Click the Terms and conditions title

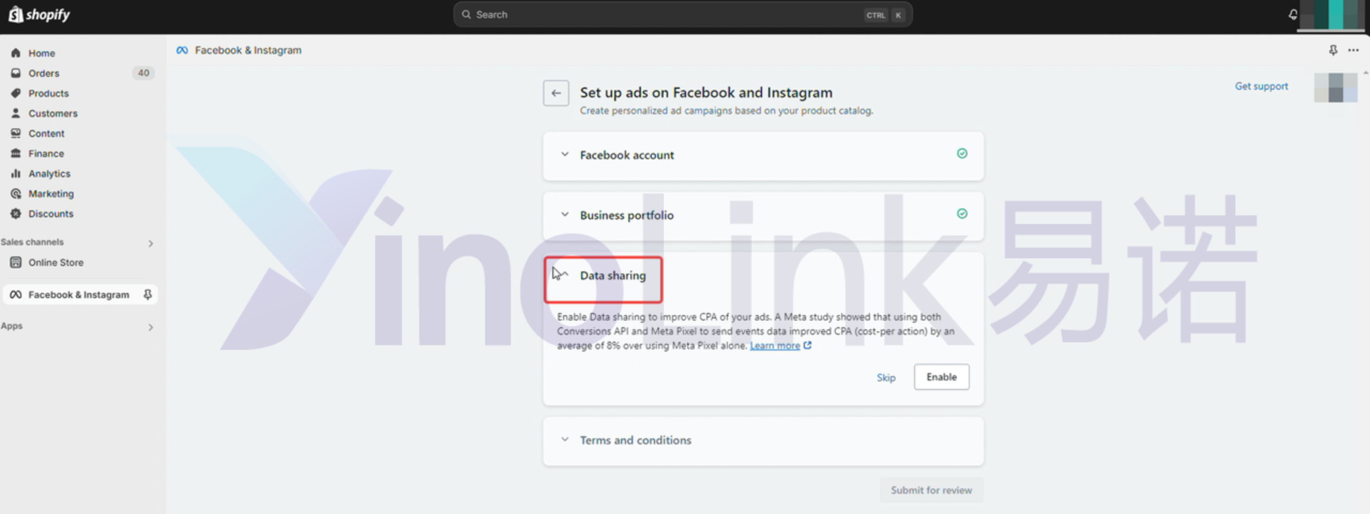click(x=636, y=440)
